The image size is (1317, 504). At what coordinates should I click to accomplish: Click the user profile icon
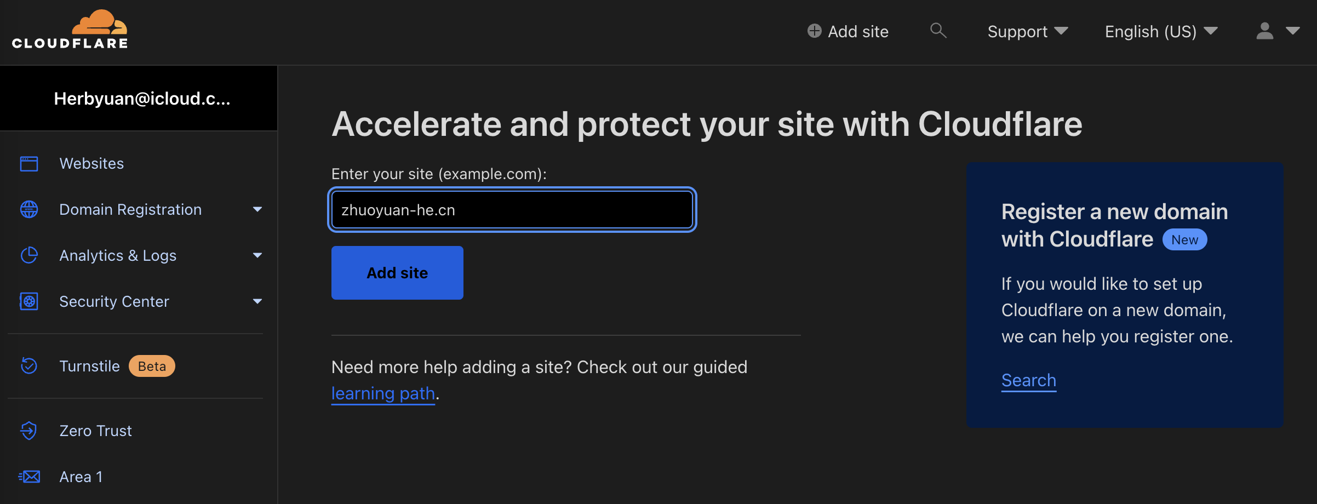click(1264, 31)
